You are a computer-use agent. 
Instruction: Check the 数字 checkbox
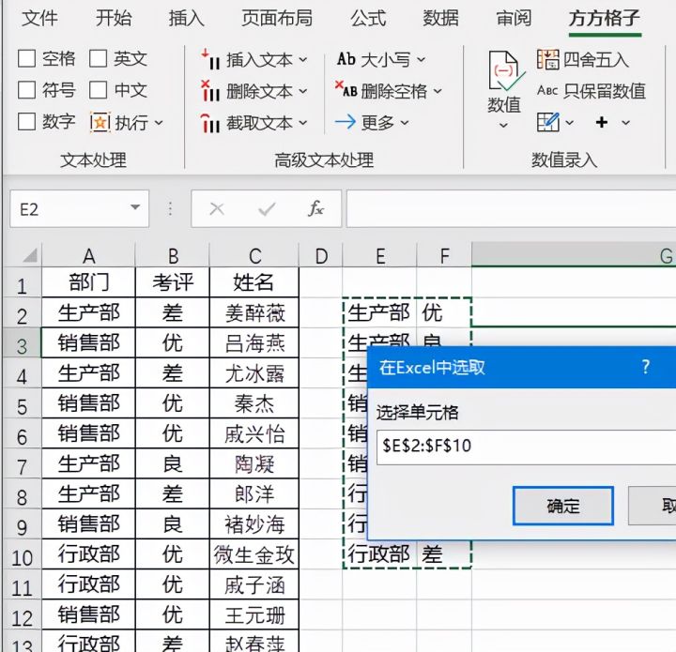pos(26,121)
